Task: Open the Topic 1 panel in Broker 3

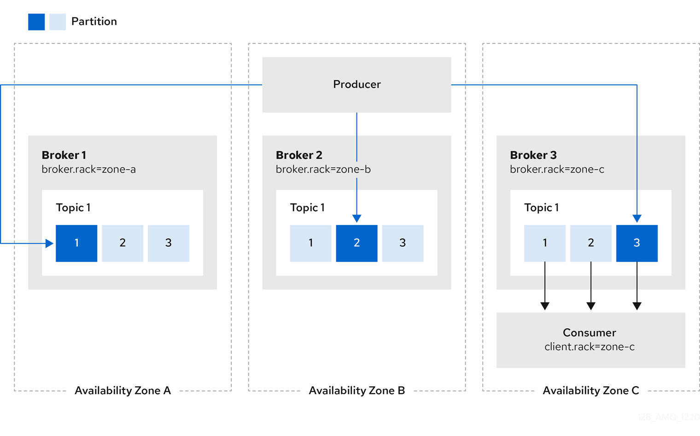Action: (x=543, y=207)
